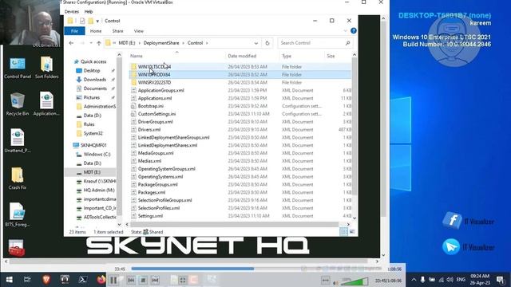Click the microphone icon in the system tray
This screenshot has width=511, height=287.
(x=422, y=280)
